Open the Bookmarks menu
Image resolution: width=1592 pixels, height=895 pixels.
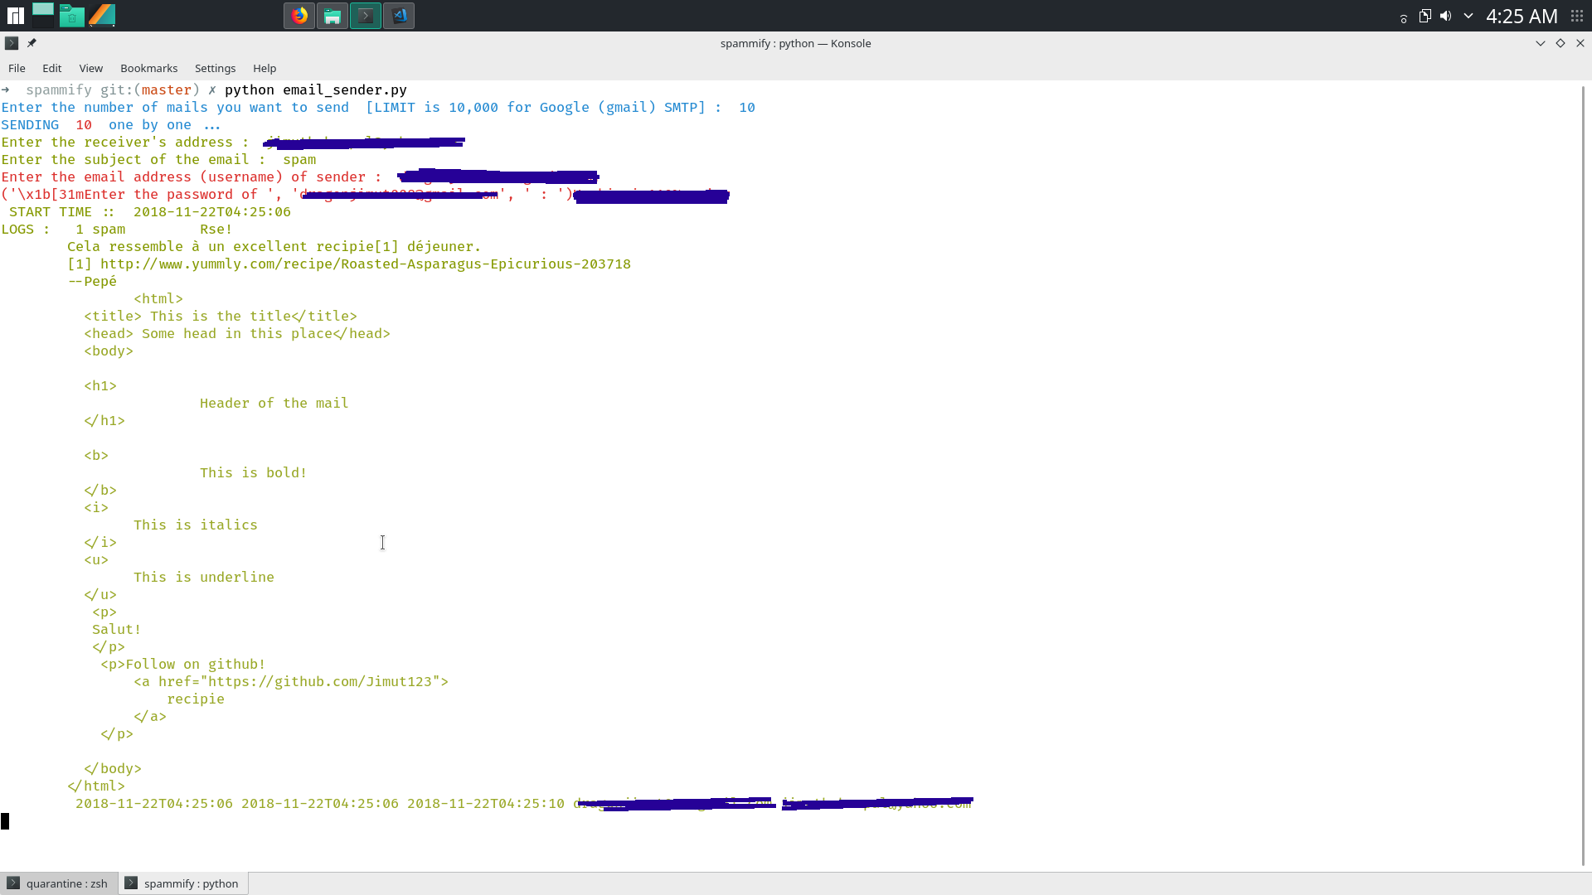coord(148,68)
